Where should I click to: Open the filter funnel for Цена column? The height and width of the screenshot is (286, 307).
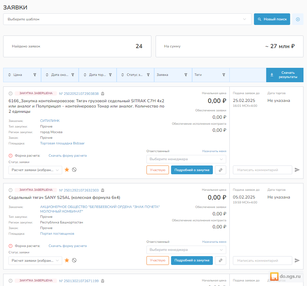[35, 75]
